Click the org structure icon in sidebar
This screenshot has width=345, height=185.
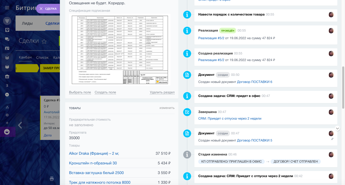(x=7, y=107)
